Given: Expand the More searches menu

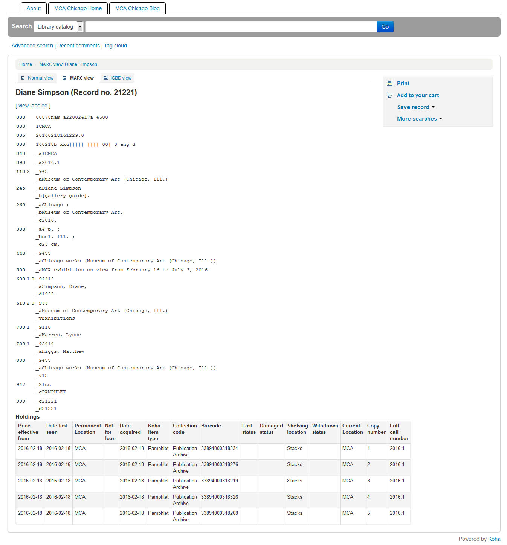Looking at the screenshot, I should tap(419, 119).
